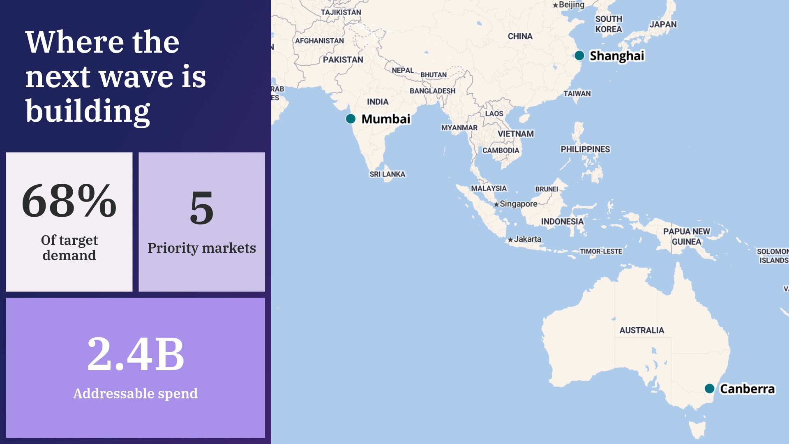789x444 pixels.
Task: Click the BANGLADESH country label
Action: click(x=432, y=91)
